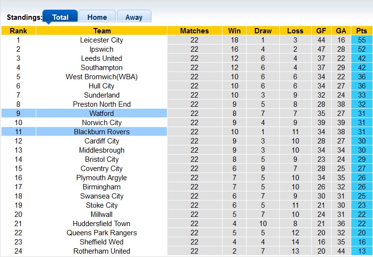The image size is (373, 257).
Task: Click the Rank column header
Action: point(18,31)
